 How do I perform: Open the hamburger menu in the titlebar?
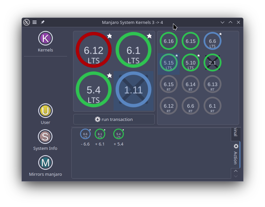(35, 22)
